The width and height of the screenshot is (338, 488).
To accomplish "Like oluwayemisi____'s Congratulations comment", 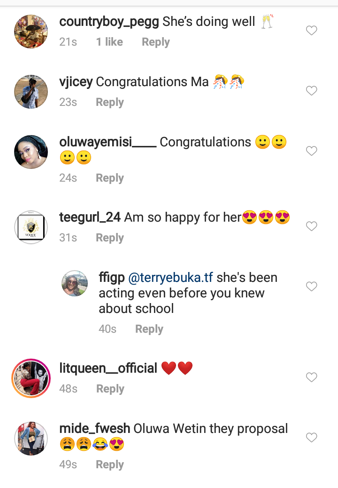I will pos(312,151).
